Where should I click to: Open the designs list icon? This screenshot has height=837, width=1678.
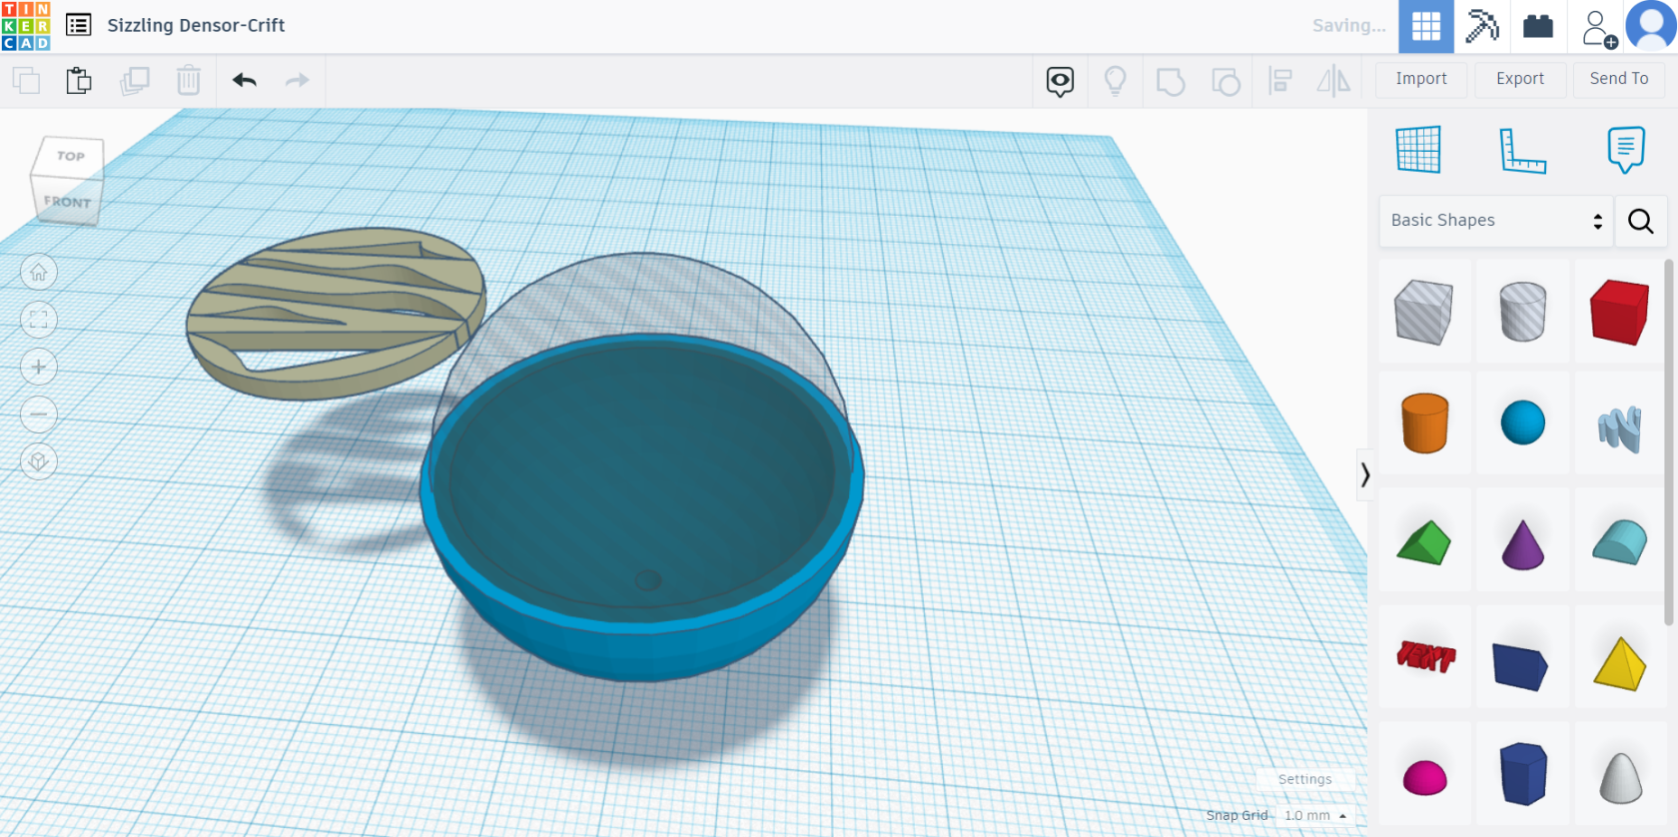[x=79, y=25]
